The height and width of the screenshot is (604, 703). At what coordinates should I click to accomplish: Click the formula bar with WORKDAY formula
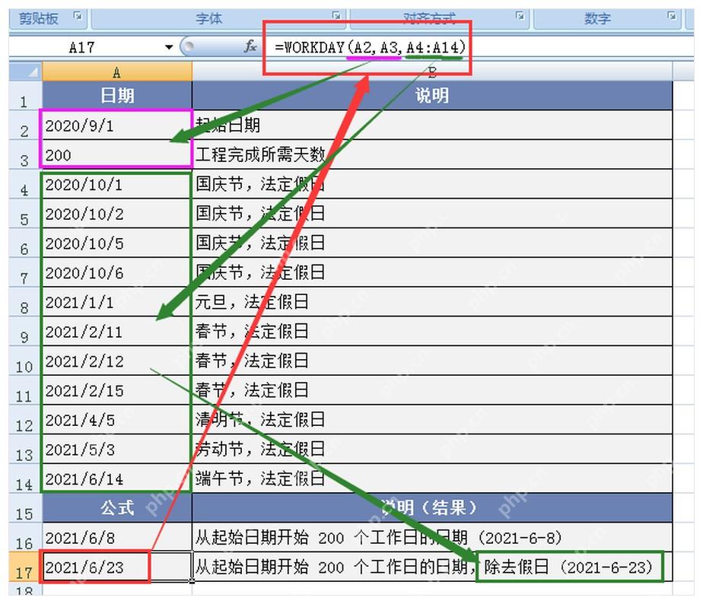coord(480,46)
